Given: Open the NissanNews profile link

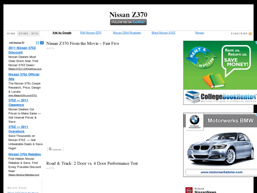Looking at the screenshot, I should 205,192.
